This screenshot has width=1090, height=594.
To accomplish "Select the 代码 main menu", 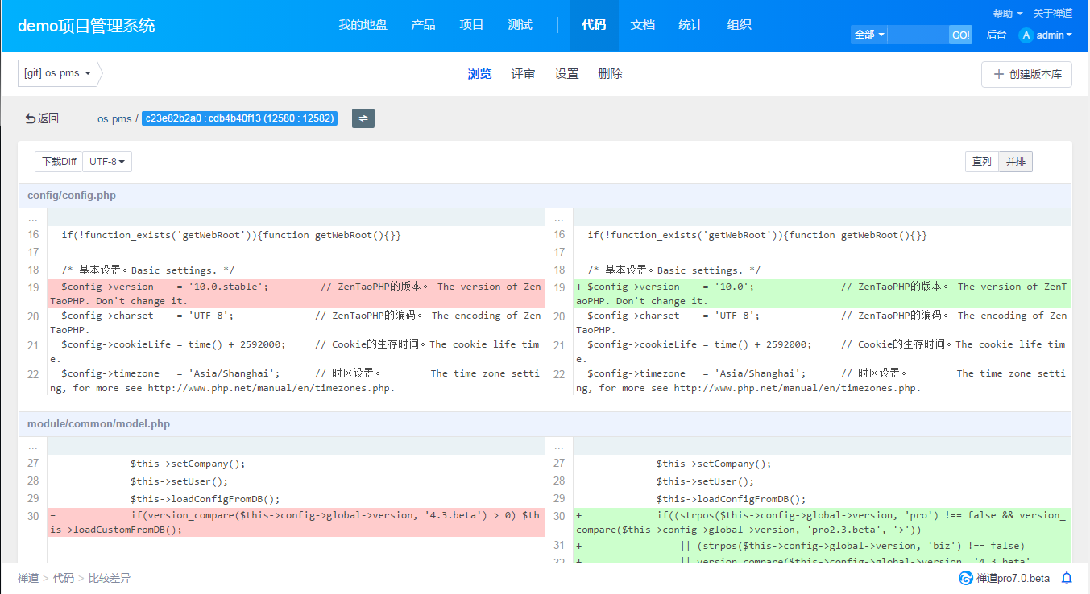I will pos(594,25).
